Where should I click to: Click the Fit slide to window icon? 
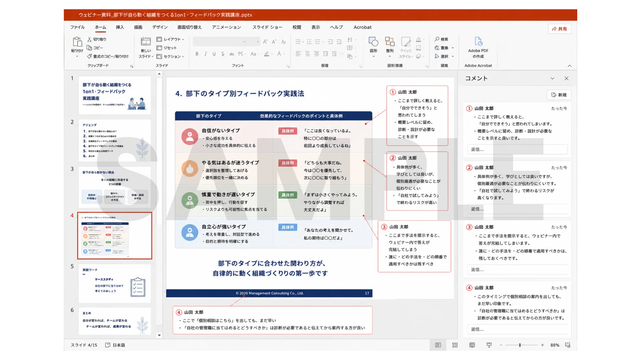(568, 345)
